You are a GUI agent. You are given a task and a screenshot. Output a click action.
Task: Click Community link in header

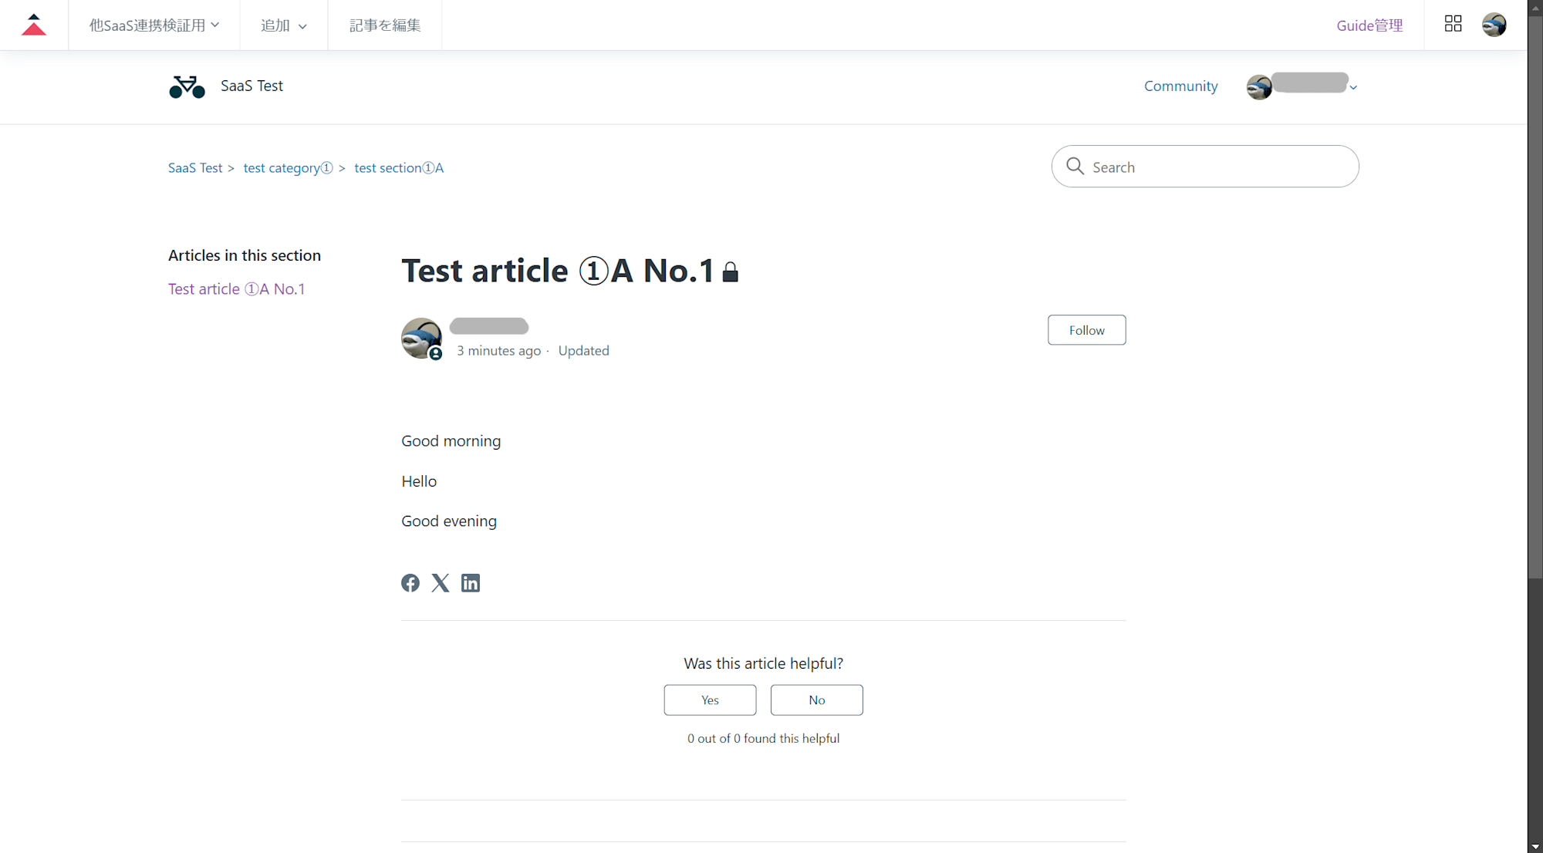1180,86
